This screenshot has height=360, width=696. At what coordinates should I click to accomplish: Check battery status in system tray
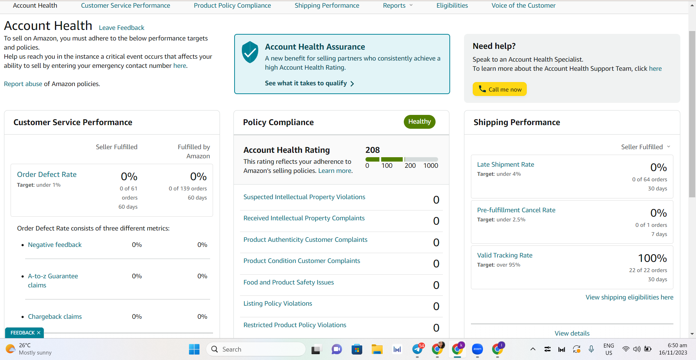pyautogui.click(x=648, y=349)
